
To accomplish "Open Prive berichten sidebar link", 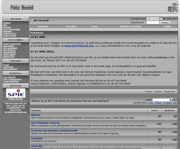I will pyautogui.click(x=10, y=69).
